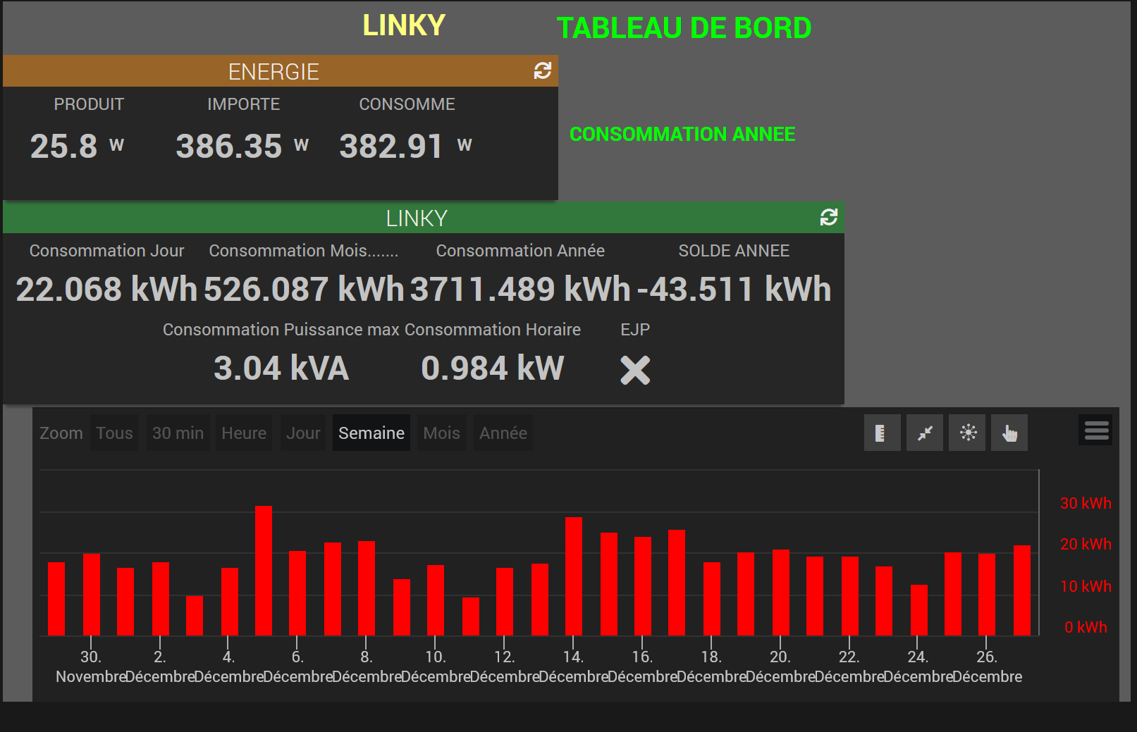Switch chart zoom to Jour
This screenshot has height=732, width=1137.
(x=303, y=433)
